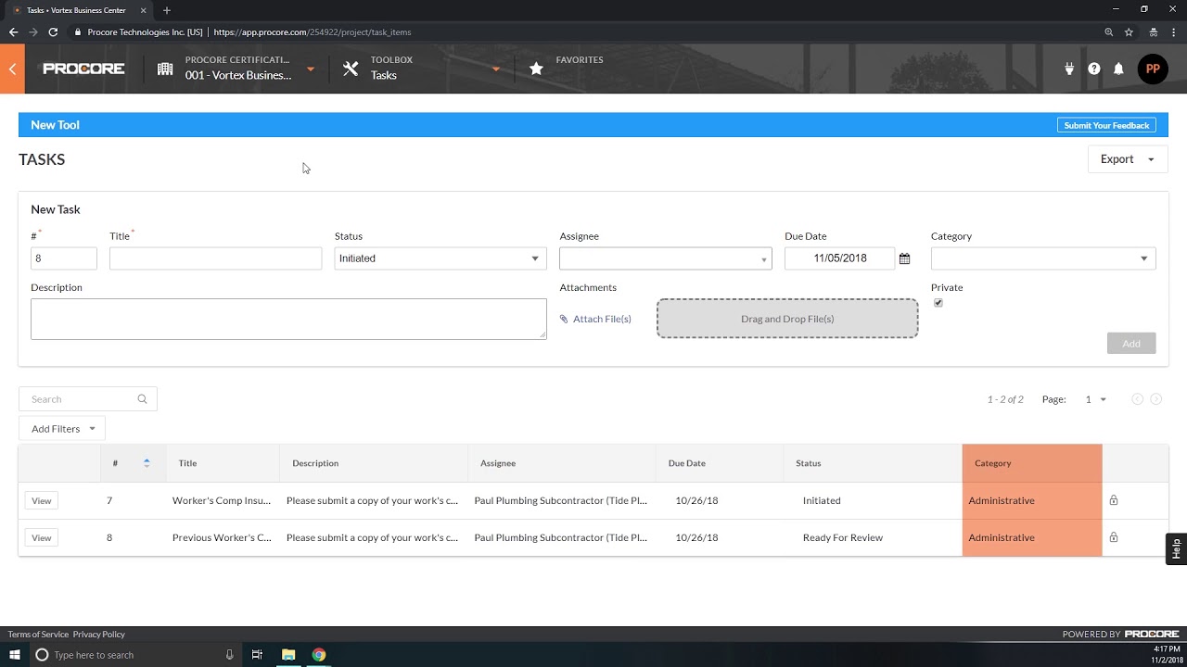Click the project building icon
This screenshot has height=667, width=1187.
165,69
